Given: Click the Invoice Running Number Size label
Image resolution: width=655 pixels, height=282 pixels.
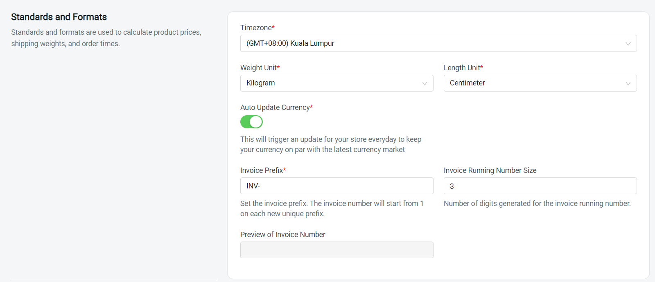Looking at the screenshot, I should (490, 170).
